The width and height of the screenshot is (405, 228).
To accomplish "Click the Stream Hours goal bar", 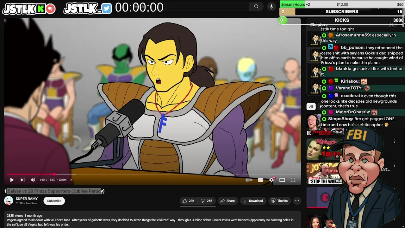I will point(342,4).
